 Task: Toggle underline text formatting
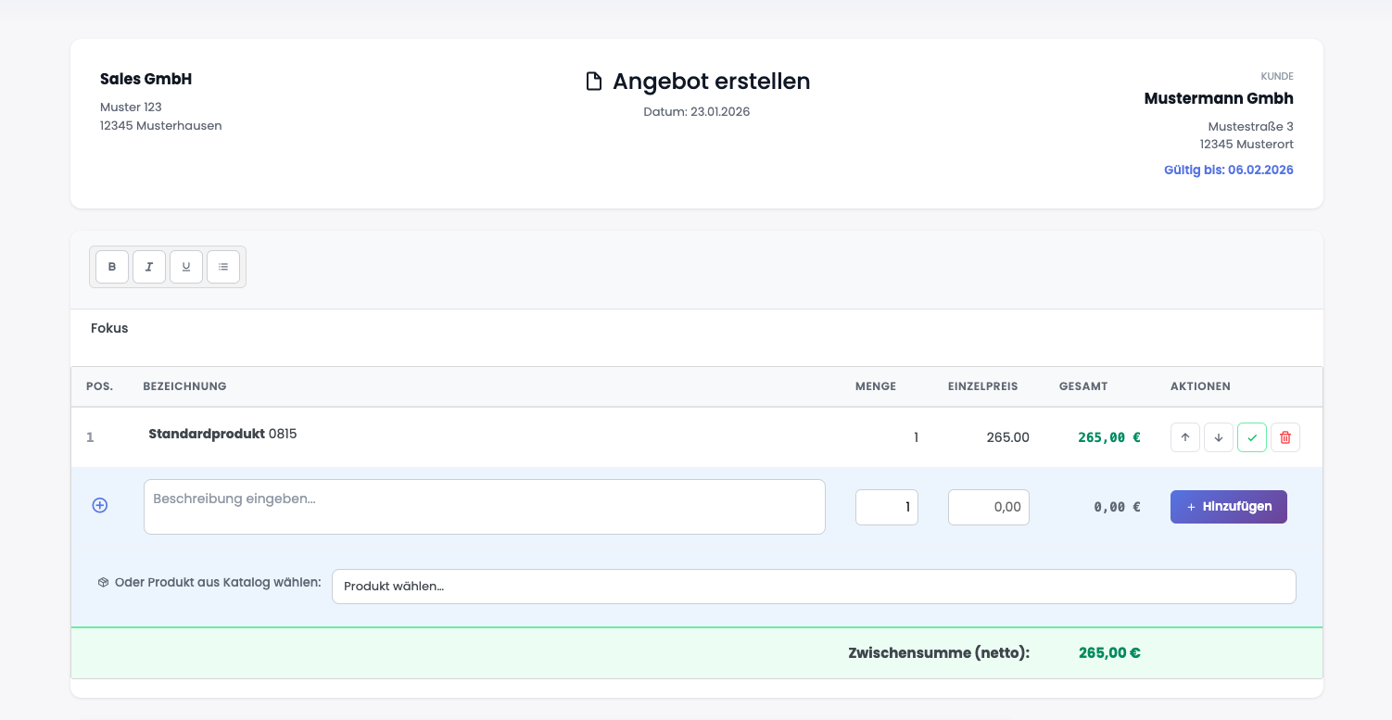point(186,267)
